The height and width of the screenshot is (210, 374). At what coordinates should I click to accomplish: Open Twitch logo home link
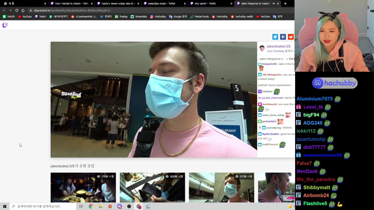[5, 25]
